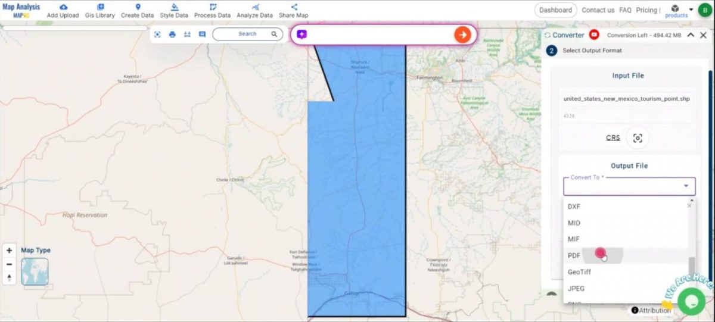Click the Dashboard button
The height and width of the screenshot is (322, 715).
pyautogui.click(x=555, y=10)
